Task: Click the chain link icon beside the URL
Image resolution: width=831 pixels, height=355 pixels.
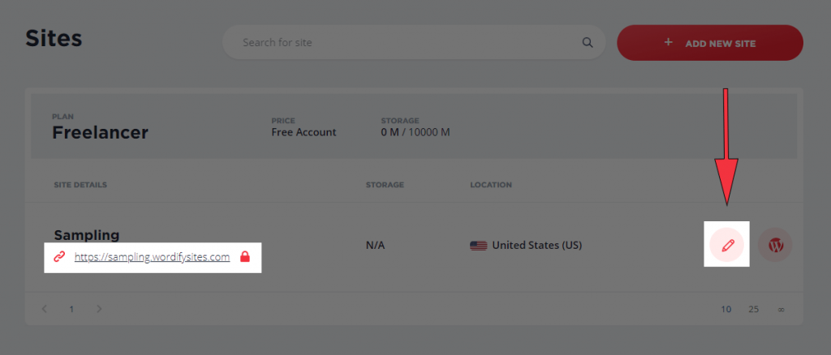Action: 58,257
